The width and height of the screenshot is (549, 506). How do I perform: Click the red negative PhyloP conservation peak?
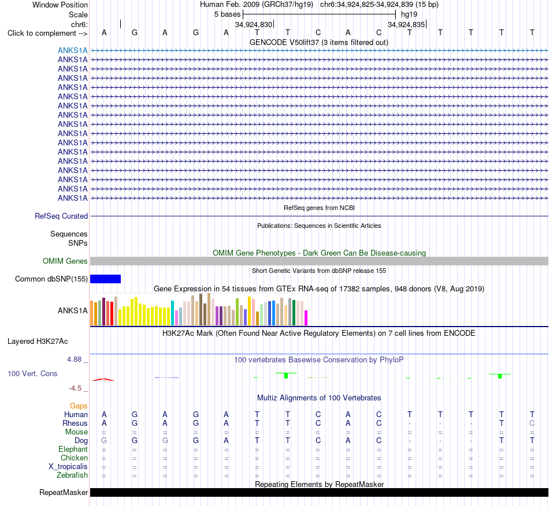point(103,380)
